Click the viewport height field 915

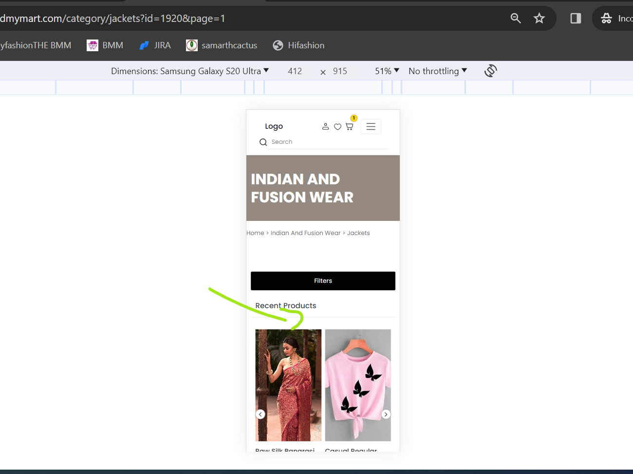[x=340, y=71]
